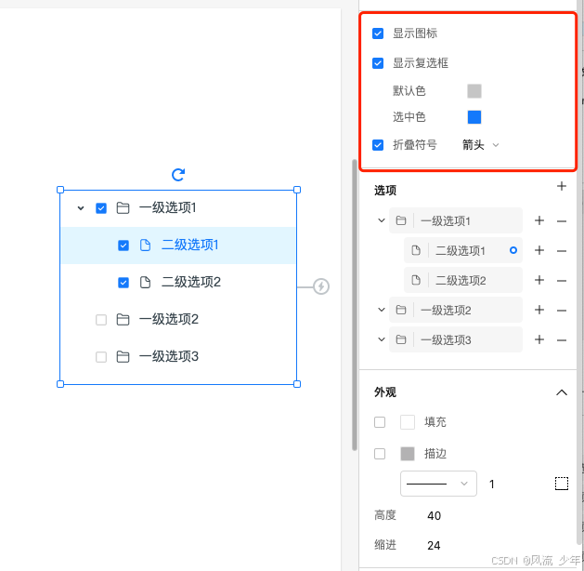Check 一级选项2 checkbox in canvas tree

101,320
